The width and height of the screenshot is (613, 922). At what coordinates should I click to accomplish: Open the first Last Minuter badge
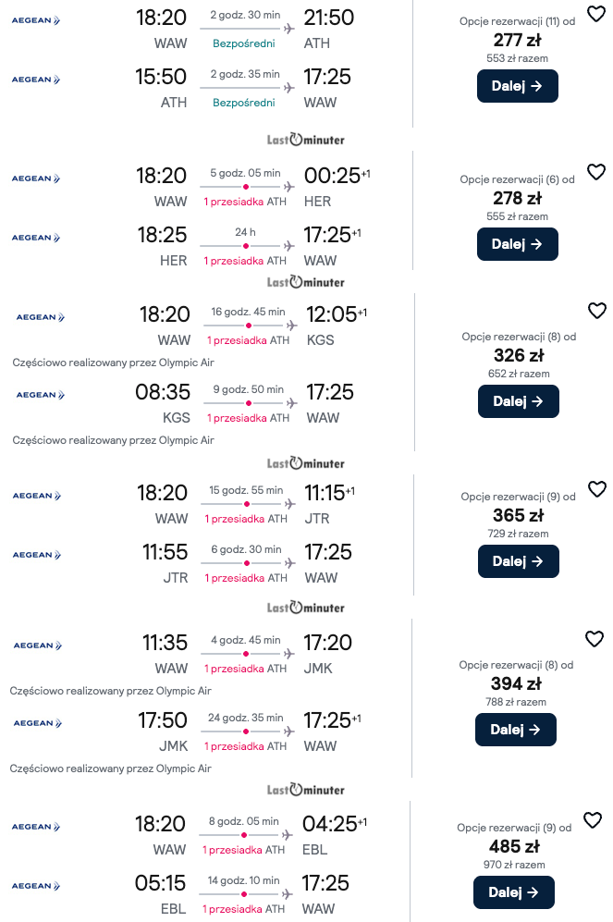[x=305, y=140]
